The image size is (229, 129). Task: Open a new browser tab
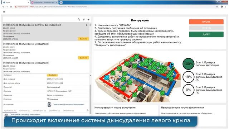click(61, 3)
